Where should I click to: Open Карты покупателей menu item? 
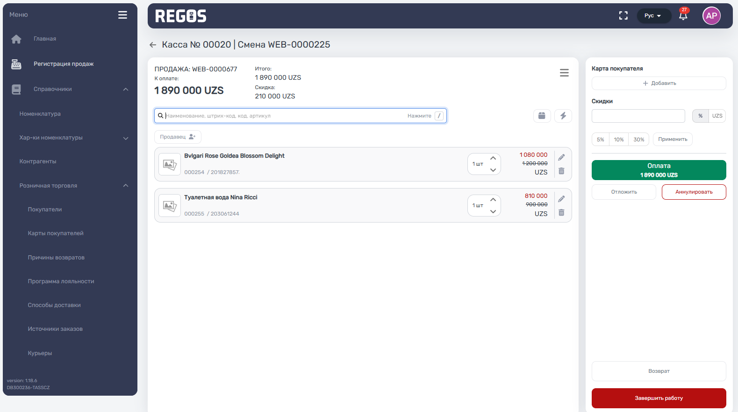pyautogui.click(x=56, y=233)
